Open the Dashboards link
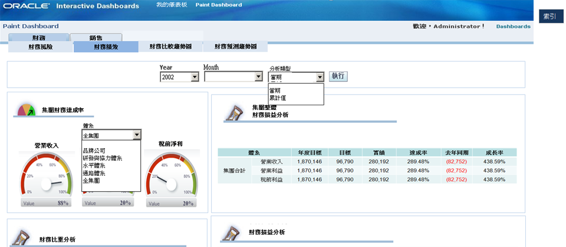566x247 pixels. point(513,26)
